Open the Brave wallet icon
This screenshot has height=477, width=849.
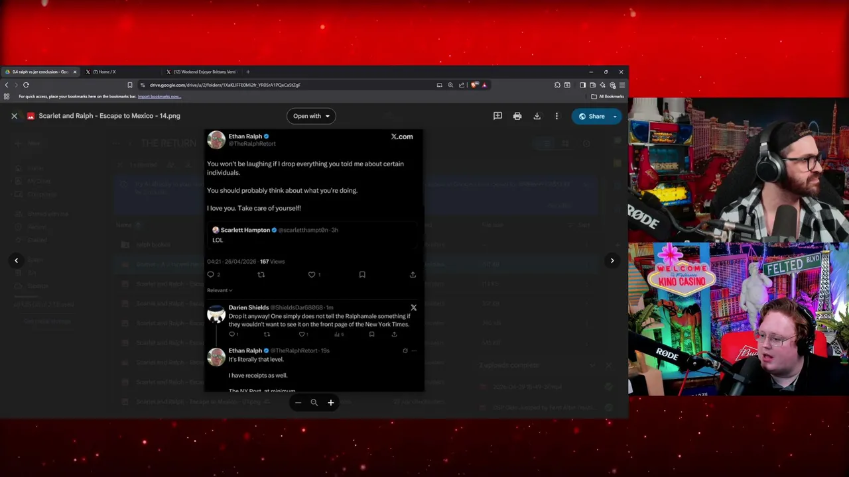pos(593,85)
